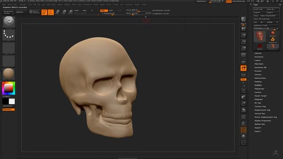Click the Load Tool button

(x=260, y=9)
